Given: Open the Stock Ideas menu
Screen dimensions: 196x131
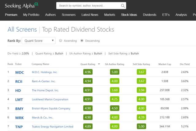Looking at the screenshot, I should point(129,15).
